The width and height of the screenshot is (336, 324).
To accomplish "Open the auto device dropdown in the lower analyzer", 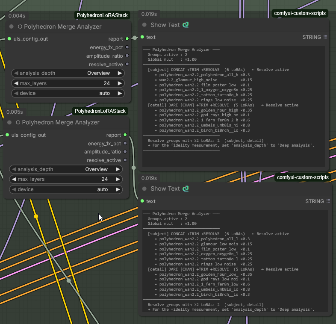I will tap(66, 189).
